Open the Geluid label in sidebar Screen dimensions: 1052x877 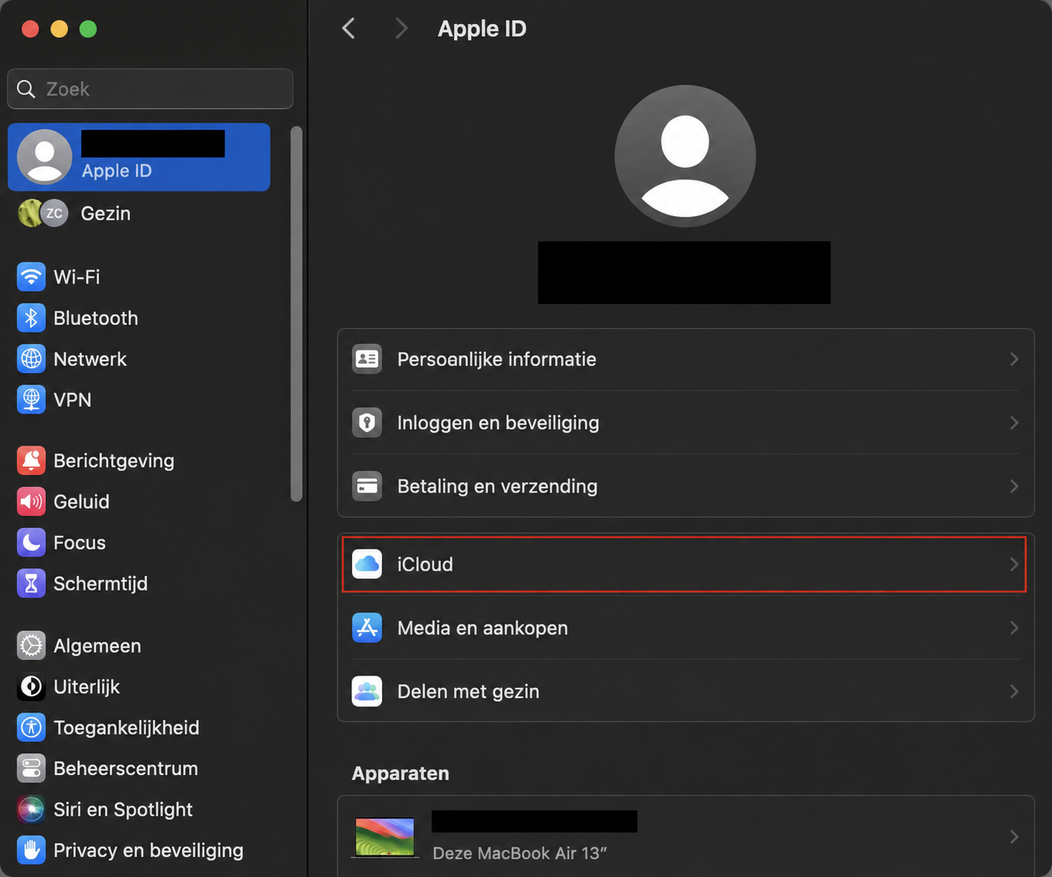click(x=81, y=502)
